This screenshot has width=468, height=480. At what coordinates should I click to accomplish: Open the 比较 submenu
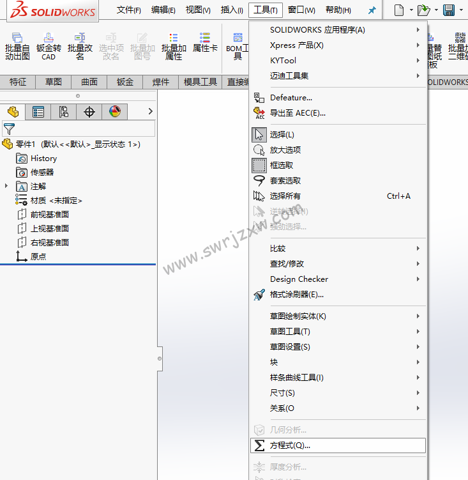coord(338,248)
